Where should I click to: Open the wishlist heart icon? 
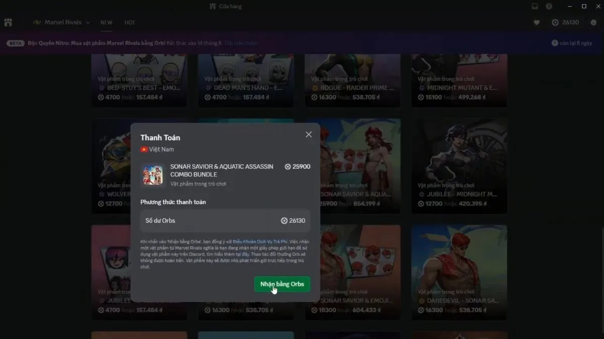537,23
